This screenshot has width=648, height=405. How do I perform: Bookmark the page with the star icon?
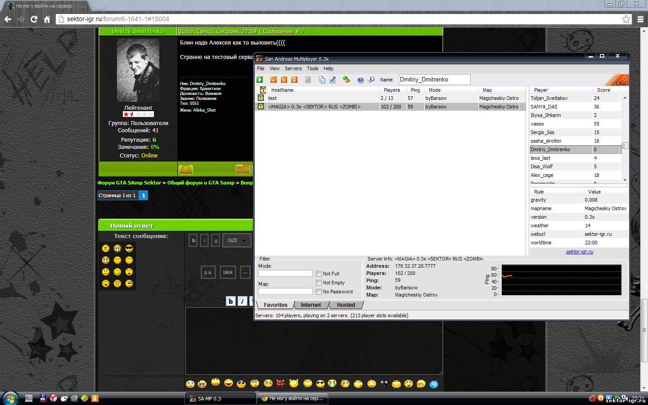pyautogui.click(x=626, y=19)
